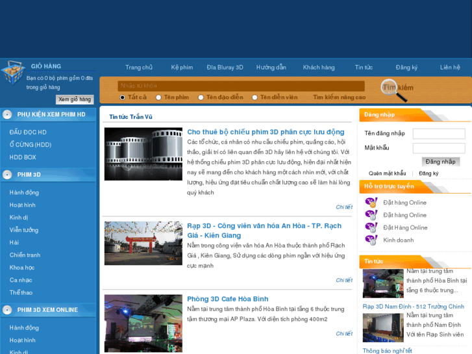Select the Tên đạo diễn radio button
This screenshot has height=354, width=472.
[x=201, y=97]
